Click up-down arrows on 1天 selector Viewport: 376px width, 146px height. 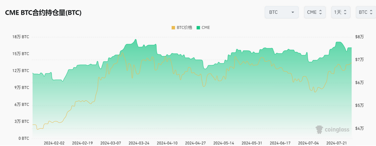tap(345, 12)
